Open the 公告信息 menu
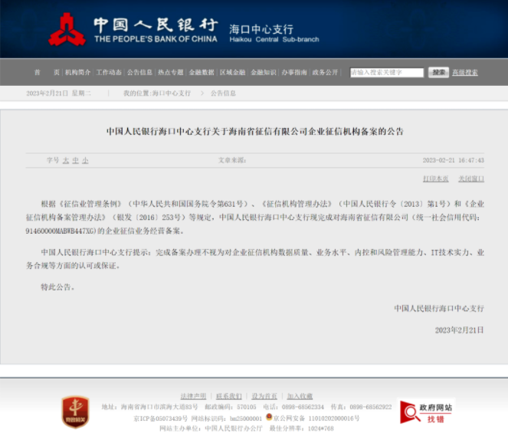Viewport: 508px width, 436px height. tap(139, 72)
